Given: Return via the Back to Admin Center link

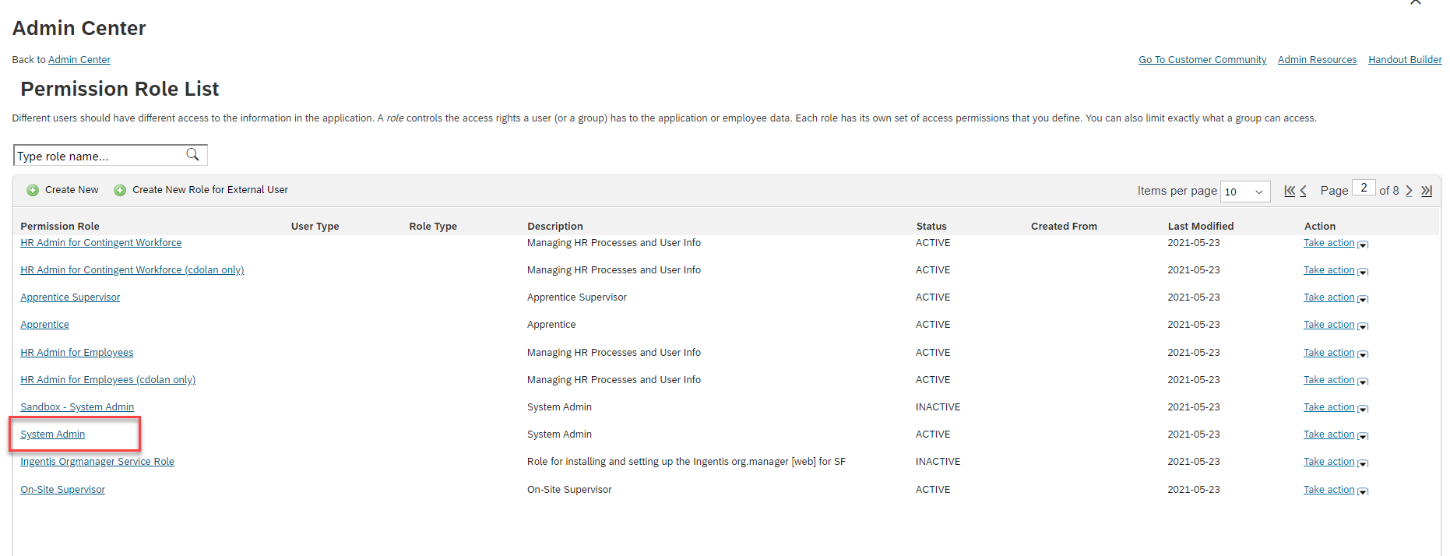Looking at the screenshot, I should (x=79, y=60).
